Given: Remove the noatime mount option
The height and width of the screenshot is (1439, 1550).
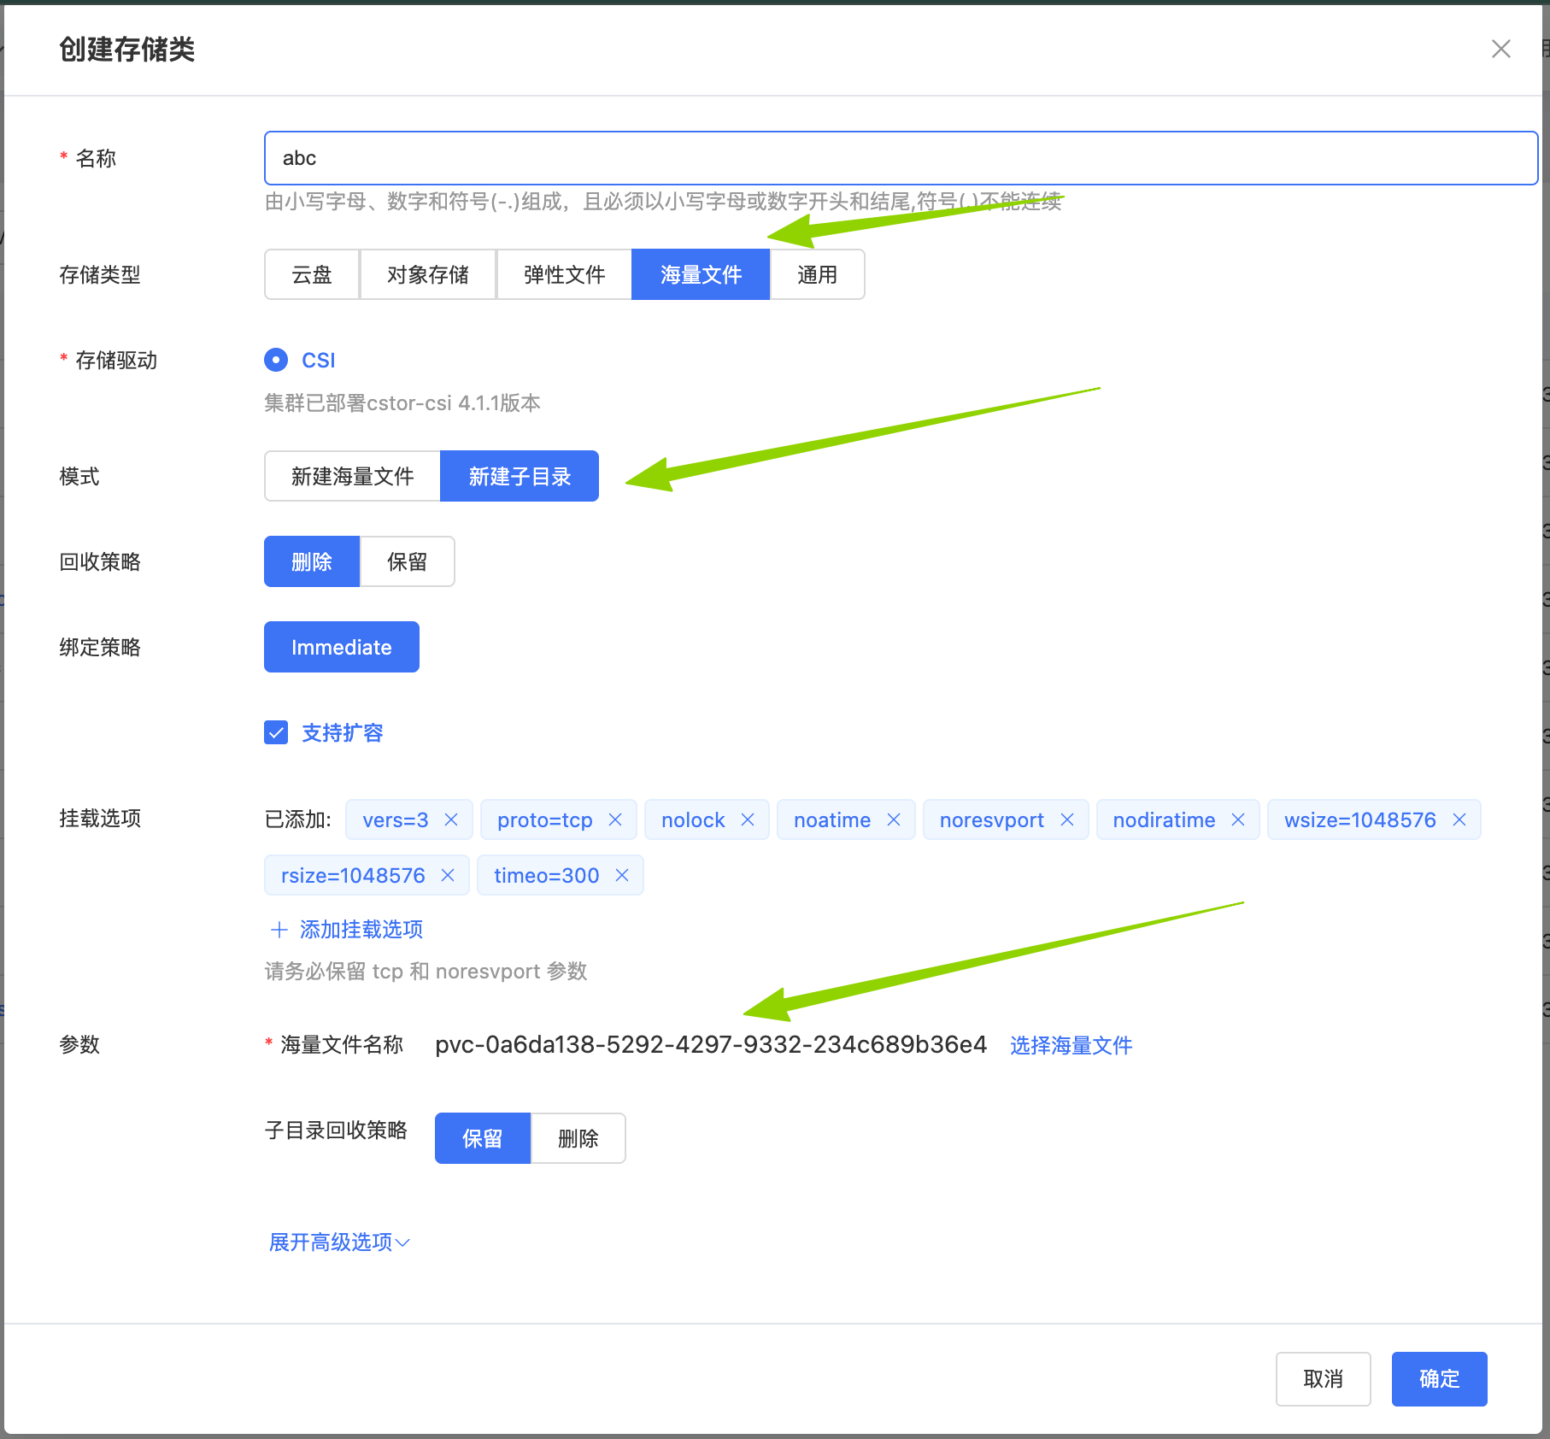Looking at the screenshot, I should click(x=894, y=820).
